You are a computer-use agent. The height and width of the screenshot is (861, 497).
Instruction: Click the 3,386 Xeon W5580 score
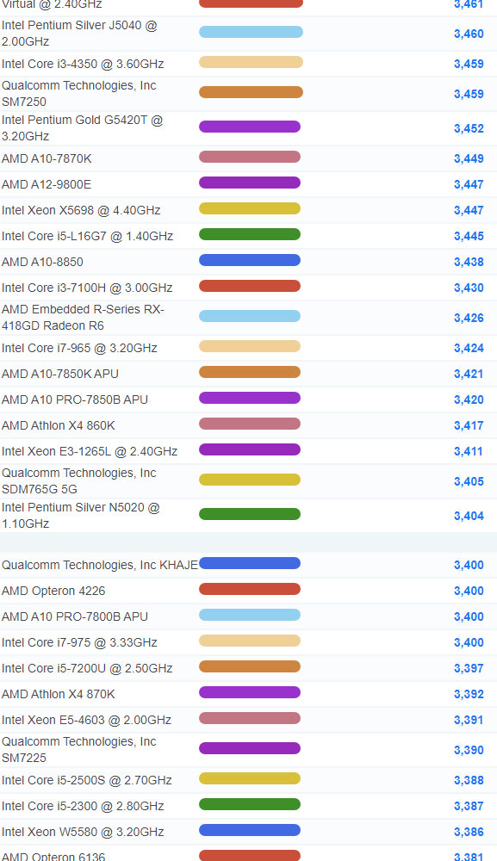[469, 832]
